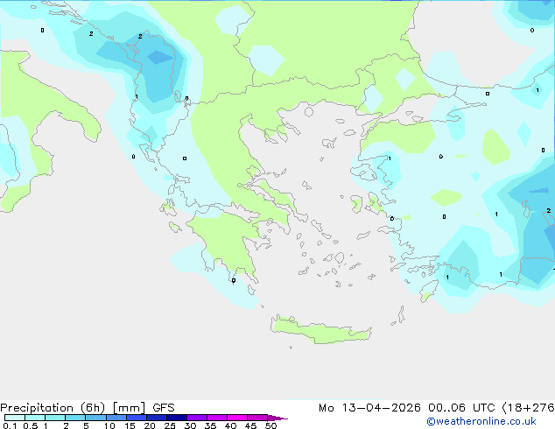Click the 'GFS' model label
Viewport: 555px width, 429px height.
164,408
